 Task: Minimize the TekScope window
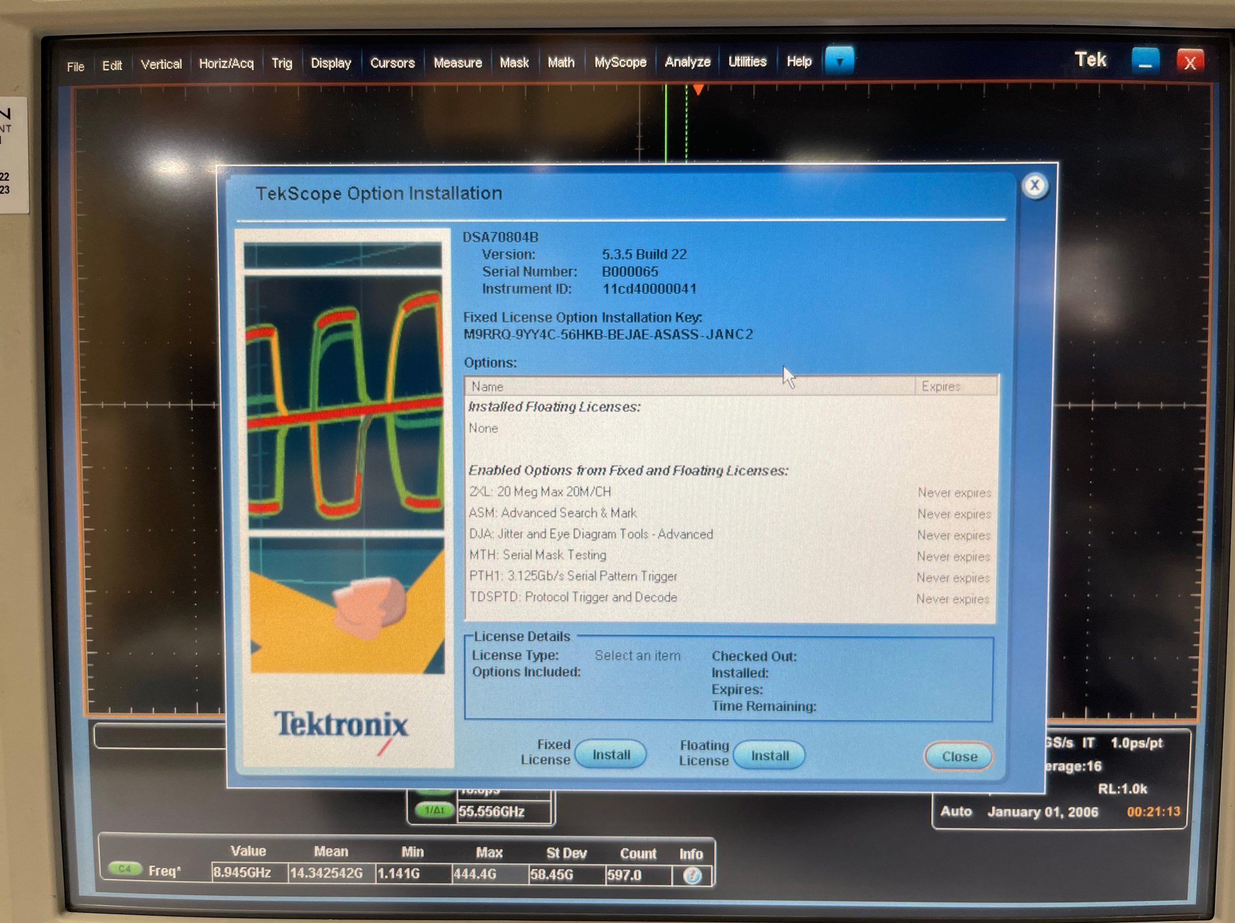pyautogui.click(x=1145, y=60)
